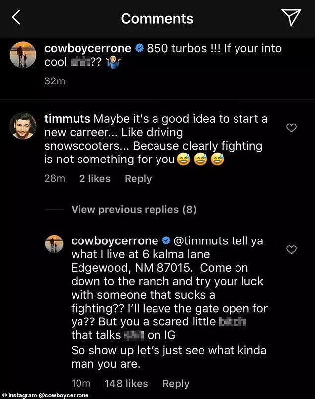Open cowboycerrone username in reply thread
The image size is (315, 399).
coord(114,241)
